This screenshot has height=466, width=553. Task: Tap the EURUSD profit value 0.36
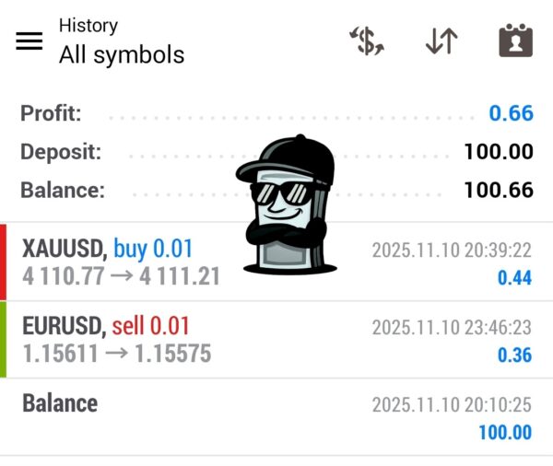coord(514,355)
